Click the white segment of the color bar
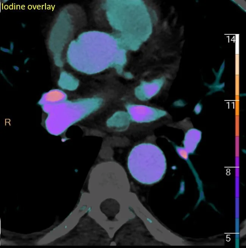The image size is (246, 248). [x=237, y=44]
